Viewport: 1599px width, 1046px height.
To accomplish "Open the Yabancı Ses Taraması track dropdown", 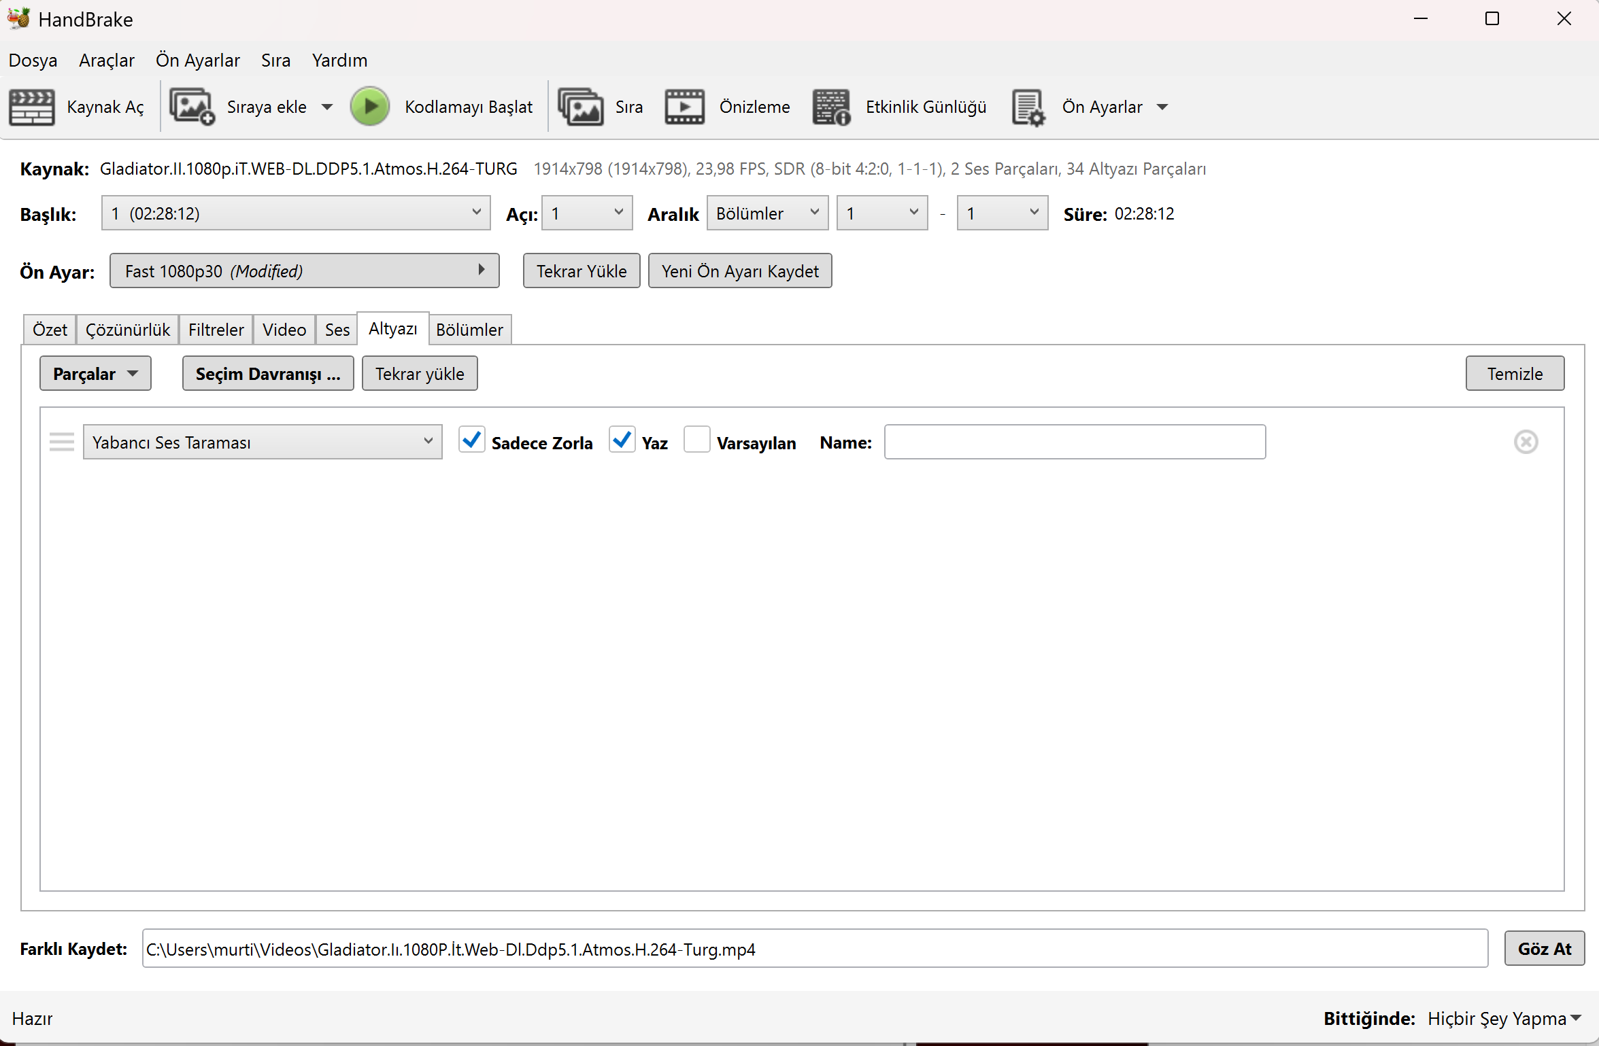I will [263, 442].
